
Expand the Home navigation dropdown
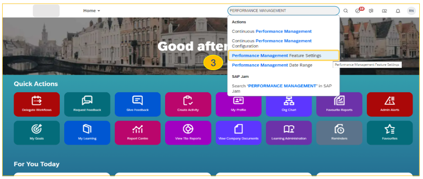tap(91, 11)
